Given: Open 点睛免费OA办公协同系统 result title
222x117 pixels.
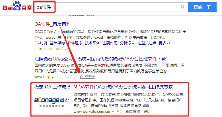Looking at the screenshot, I should (x=101, y=59).
